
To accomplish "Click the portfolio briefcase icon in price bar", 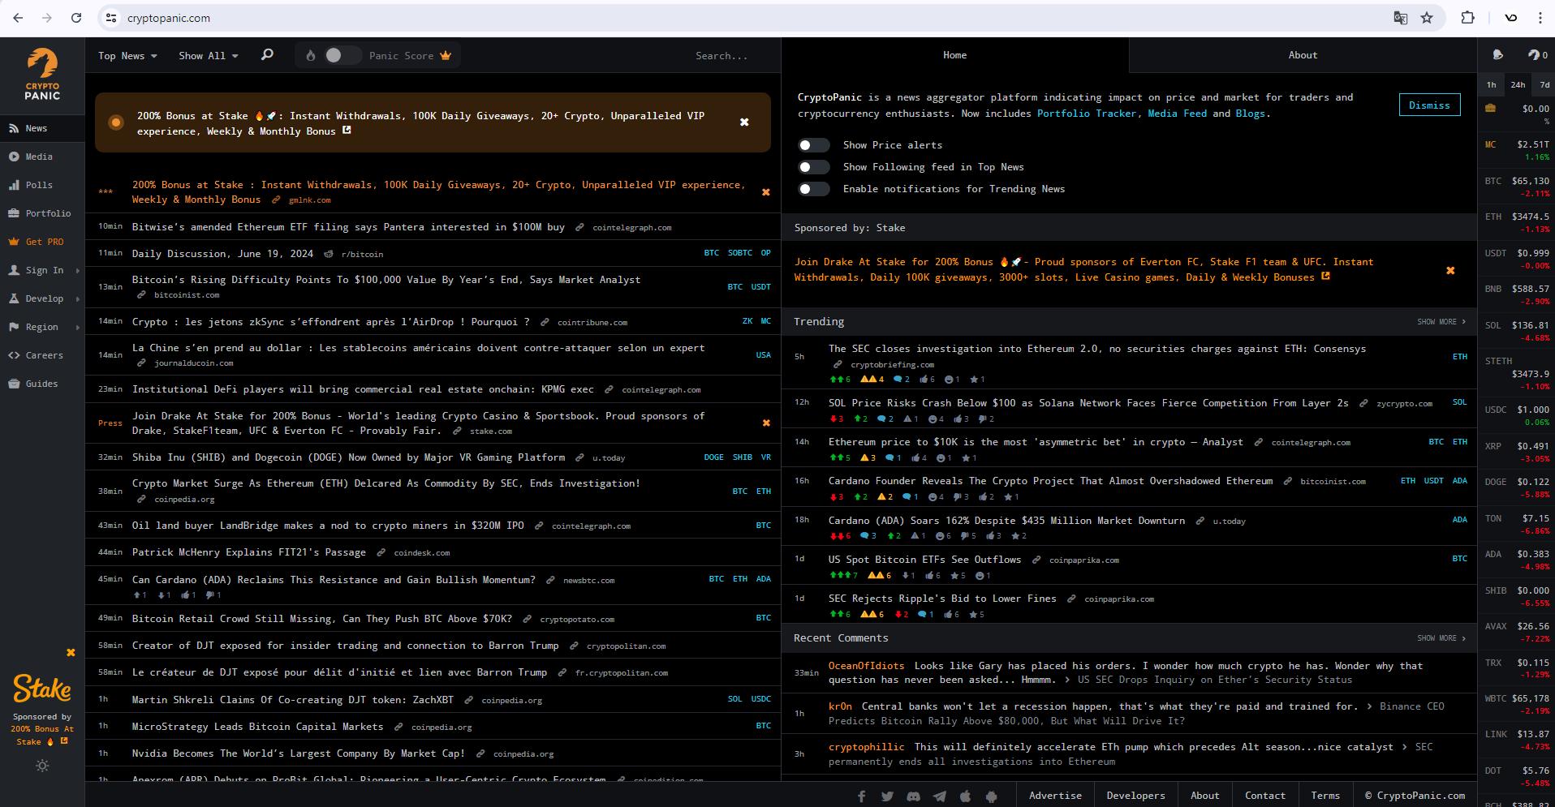I will 1490,108.
